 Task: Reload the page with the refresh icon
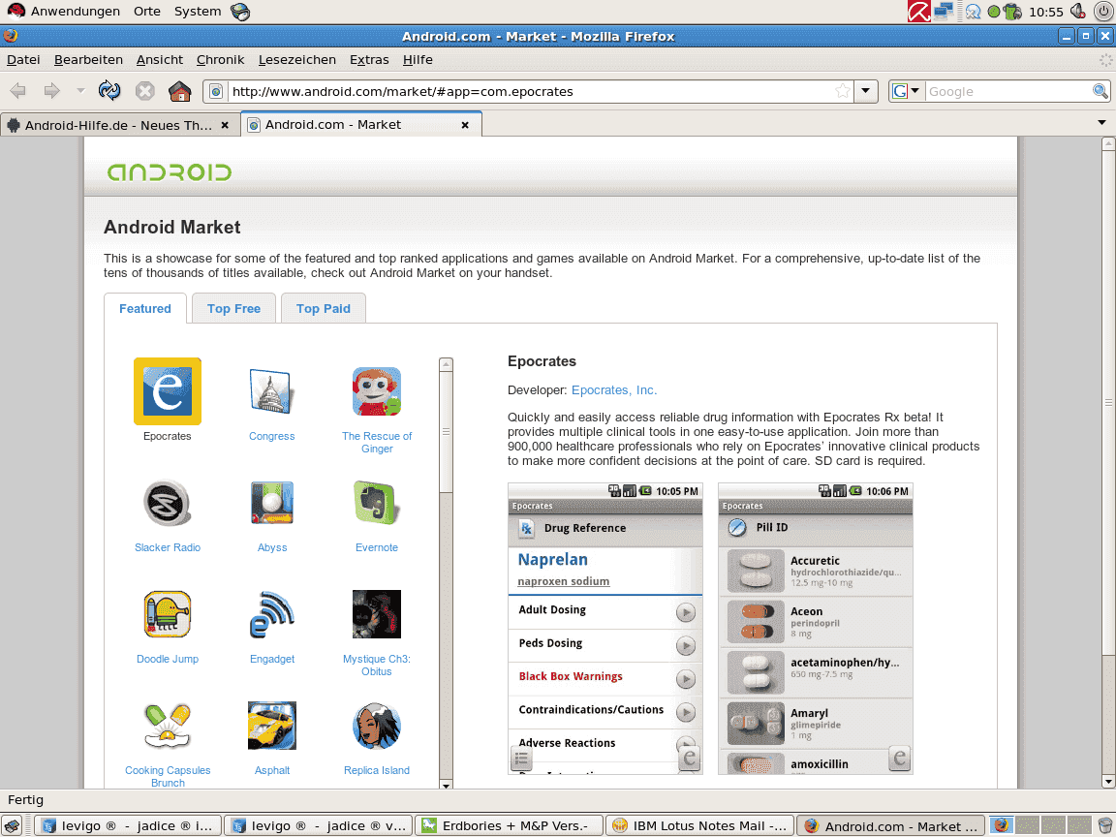[x=109, y=90]
